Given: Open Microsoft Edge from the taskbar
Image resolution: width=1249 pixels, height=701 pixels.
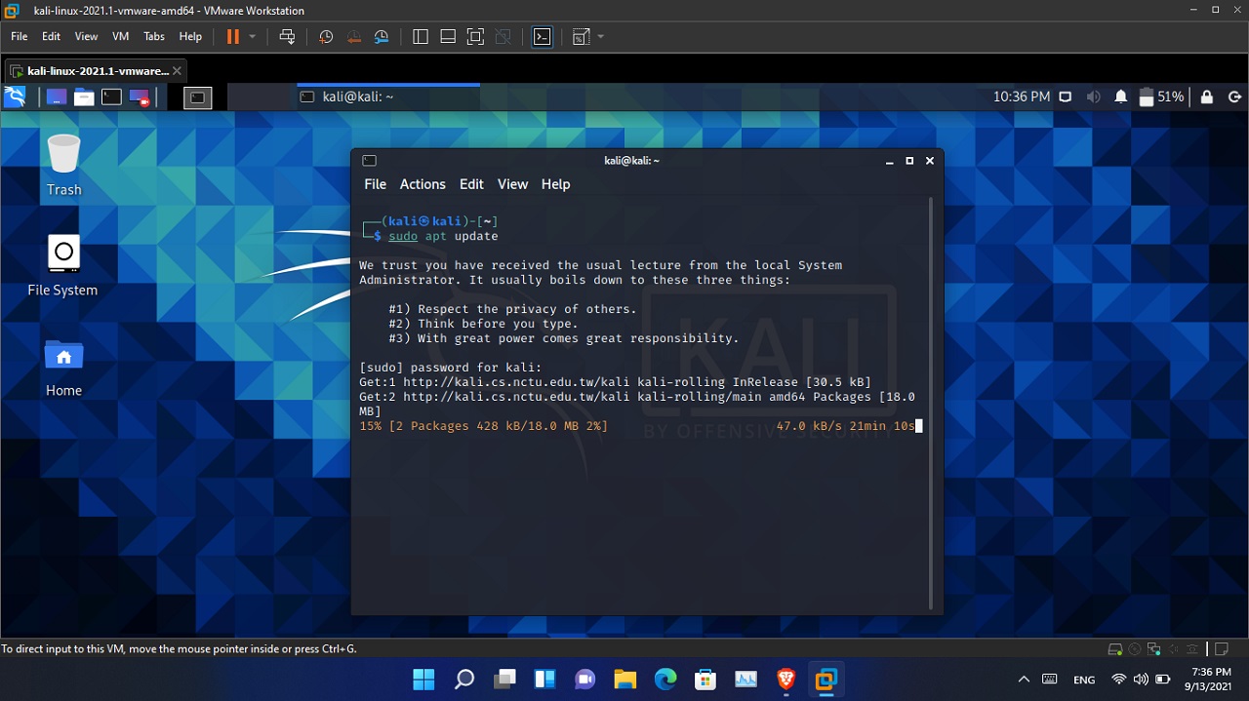Looking at the screenshot, I should [x=665, y=679].
